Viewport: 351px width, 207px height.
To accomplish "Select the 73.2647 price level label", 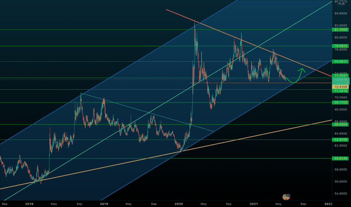I will [x=340, y=76].
